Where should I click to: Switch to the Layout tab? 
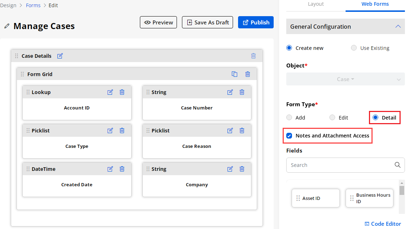pos(316,4)
